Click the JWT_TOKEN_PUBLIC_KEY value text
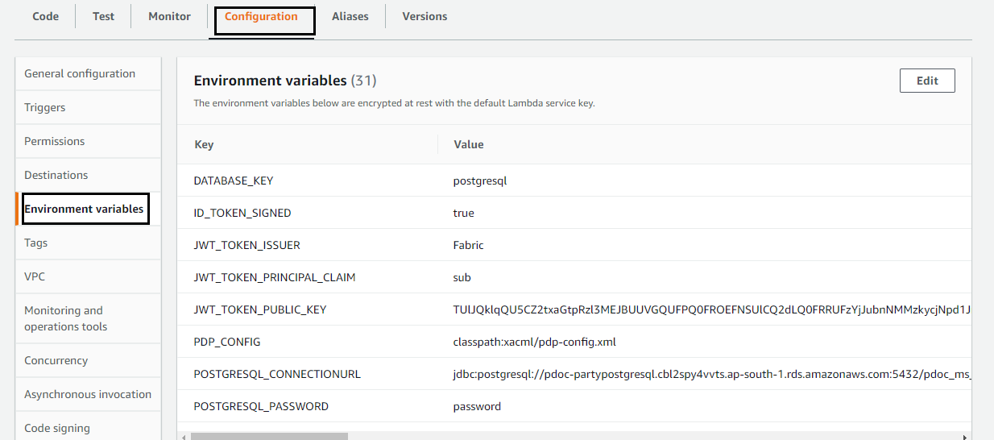 (709, 309)
